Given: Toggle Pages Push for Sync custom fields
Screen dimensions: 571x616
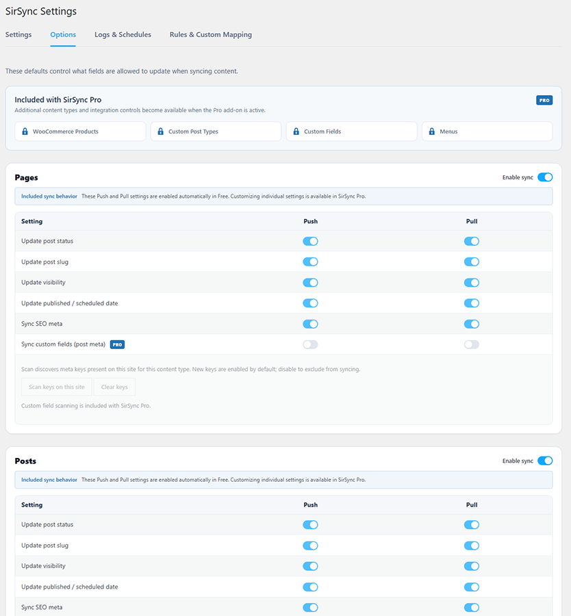Looking at the screenshot, I should tap(310, 344).
